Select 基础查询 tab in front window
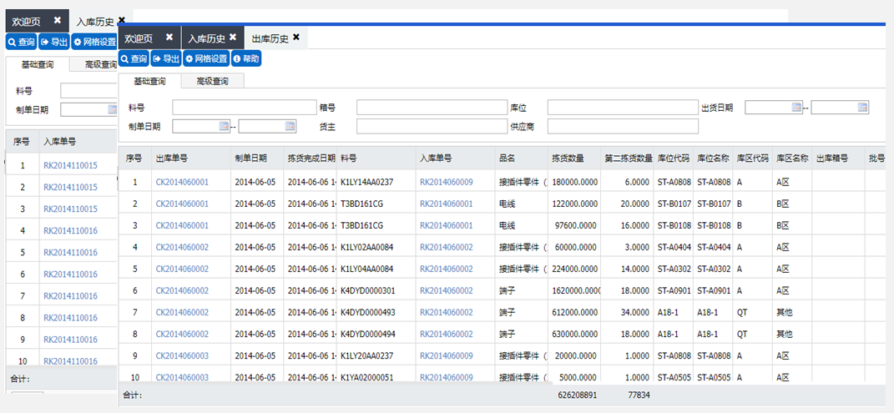The height and width of the screenshot is (413, 894). pos(149,82)
